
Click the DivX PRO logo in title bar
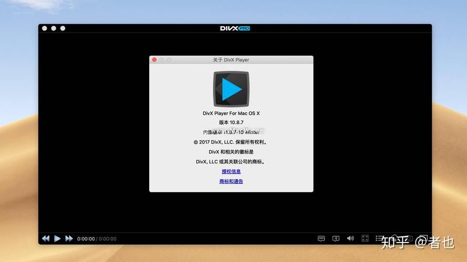(x=235, y=28)
